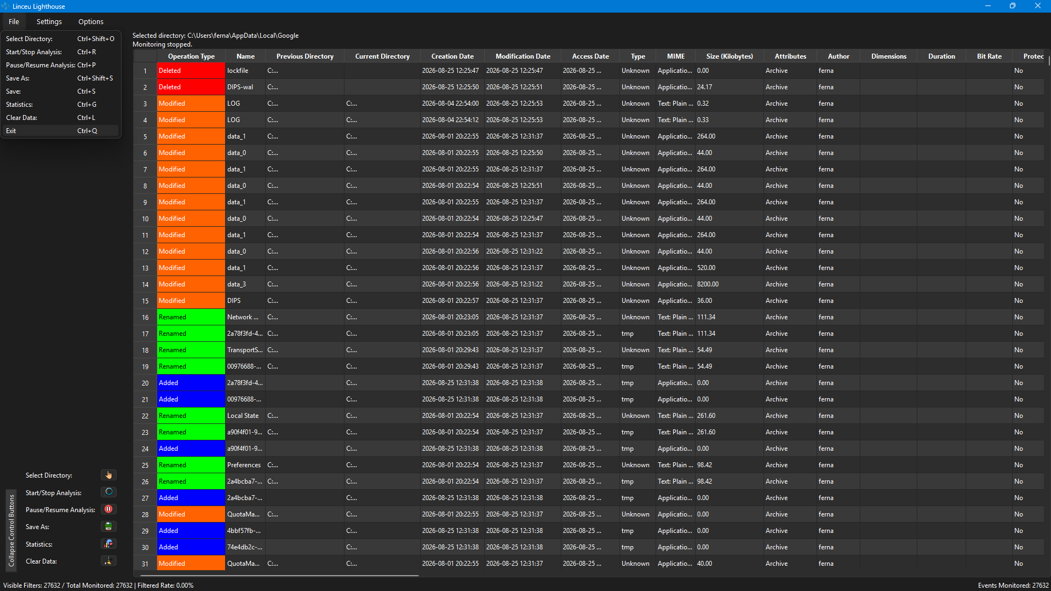Screen dimensions: 1051x591
Task: Choose Save menu entry with Ctrl+S
Action: 60,91
